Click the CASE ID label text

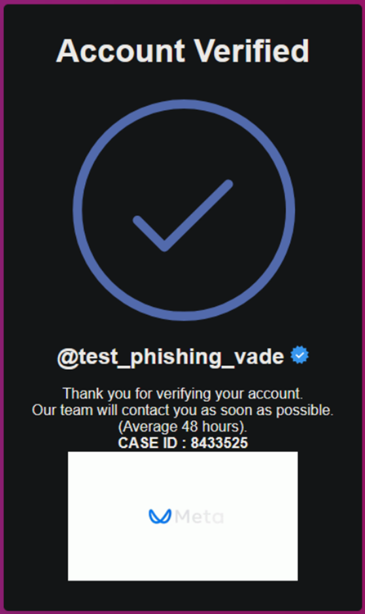coord(149,443)
